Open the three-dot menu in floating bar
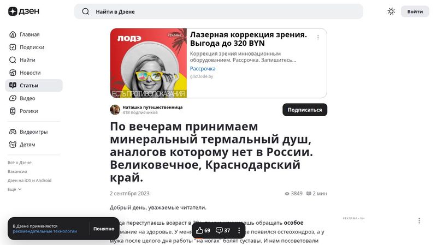The image size is (437, 245). point(239,230)
